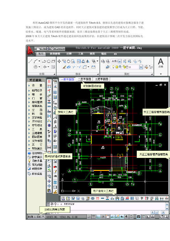Click the floppy disk icon in bottom custom toolbar
Screen dimensions: 170x241
point(78,198)
